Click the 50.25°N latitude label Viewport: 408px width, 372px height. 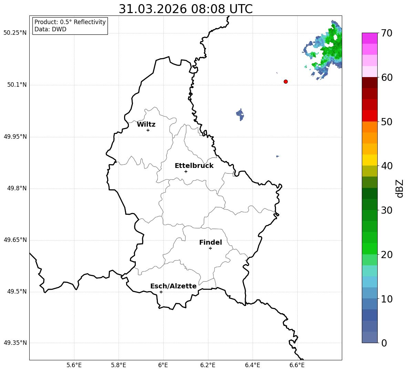[x=15, y=33]
